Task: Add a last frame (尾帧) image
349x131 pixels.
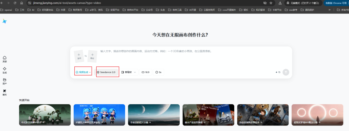Action: (92, 56)
